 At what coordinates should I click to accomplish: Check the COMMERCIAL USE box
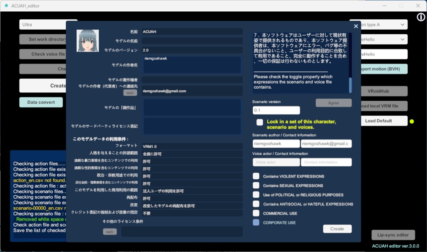point(256,214)
